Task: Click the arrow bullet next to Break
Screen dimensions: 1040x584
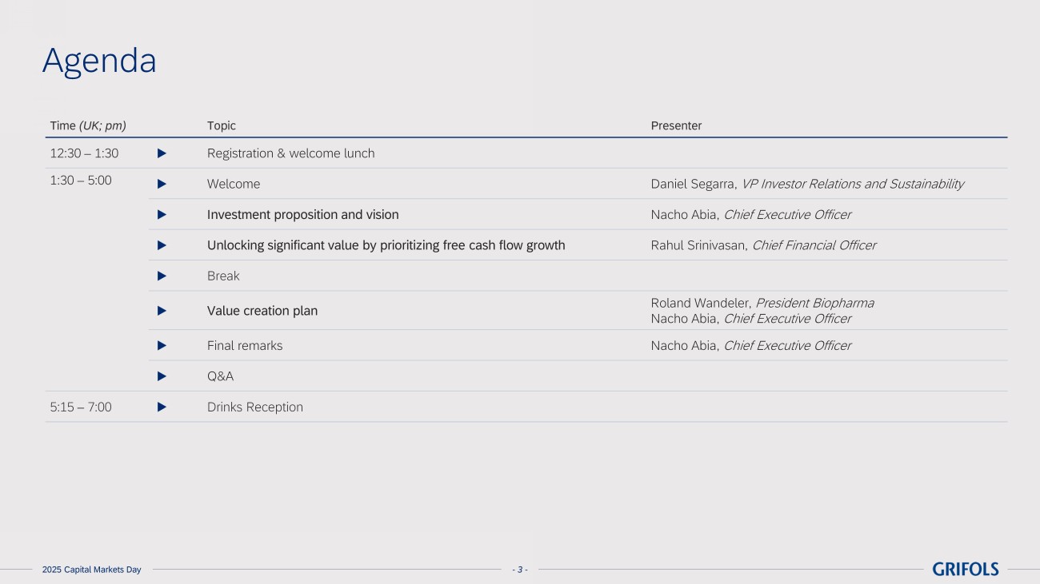Action: 162,276
